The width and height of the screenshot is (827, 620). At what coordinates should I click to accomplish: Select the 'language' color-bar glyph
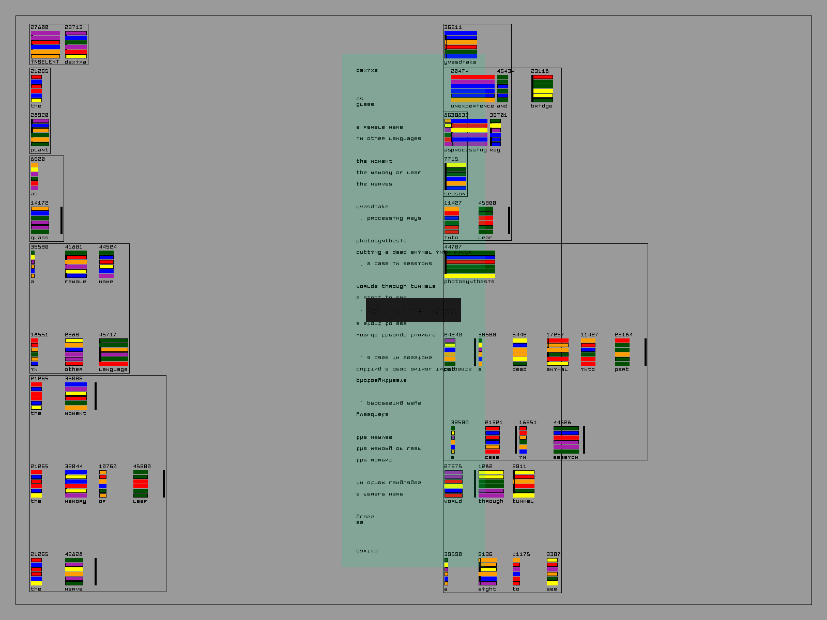[114, 352]
